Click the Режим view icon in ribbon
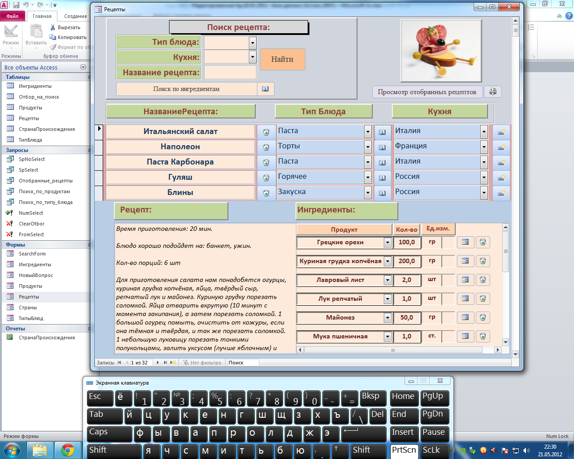The image size is (574, 459). [x=11, y=31]
